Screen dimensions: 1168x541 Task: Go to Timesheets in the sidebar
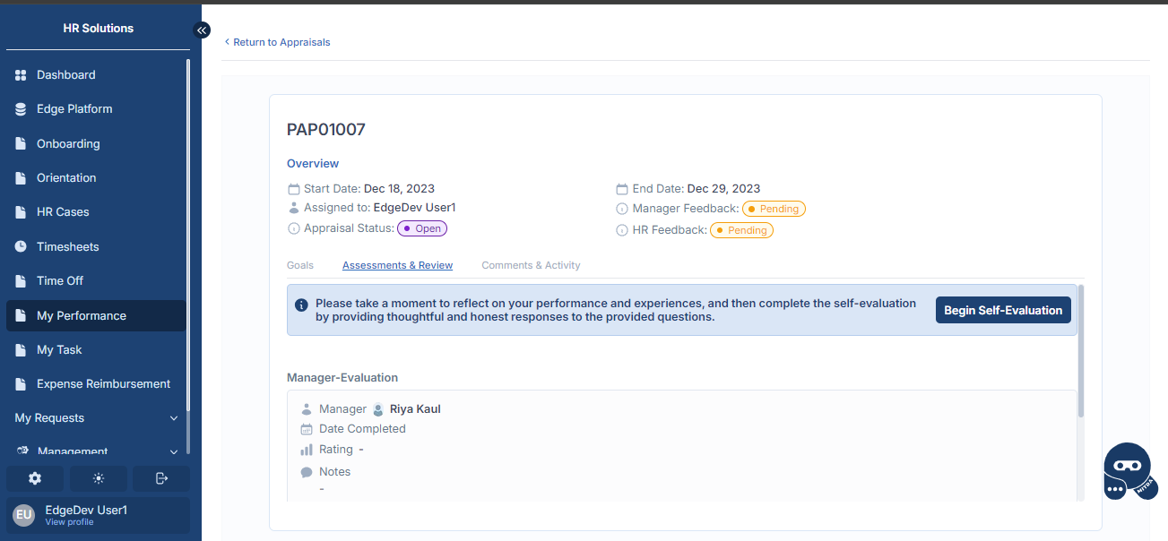[97, 246]
